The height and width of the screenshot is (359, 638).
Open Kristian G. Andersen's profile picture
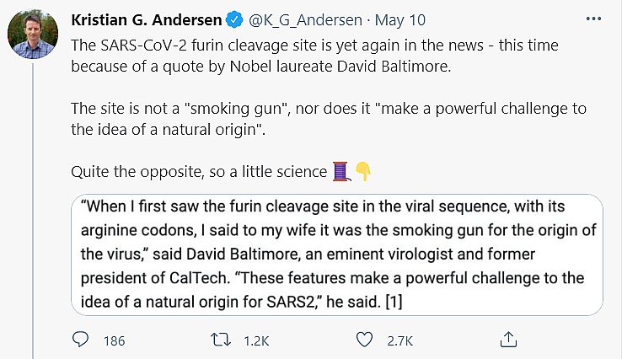33,35
